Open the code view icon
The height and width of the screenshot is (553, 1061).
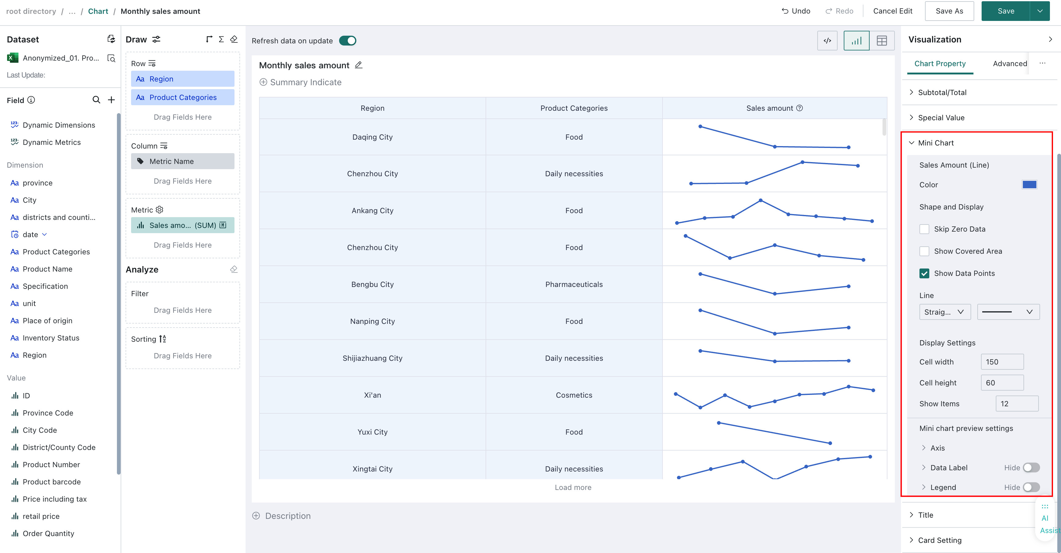pos(827,41)
